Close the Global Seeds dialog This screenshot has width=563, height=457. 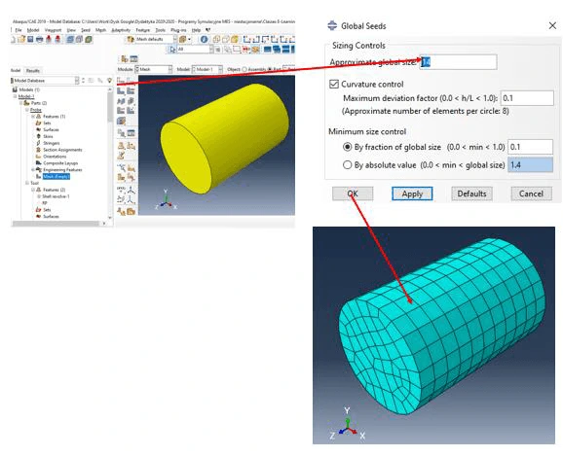[552, 25]
